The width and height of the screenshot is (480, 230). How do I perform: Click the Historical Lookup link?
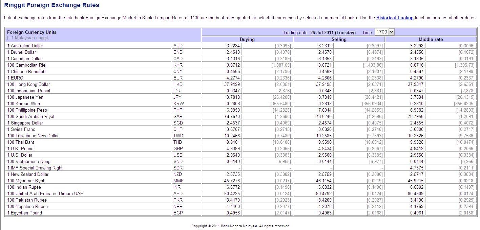pyautogui.click(x=395, y=18)
